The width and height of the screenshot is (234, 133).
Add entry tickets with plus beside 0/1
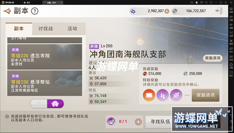(138, 122)
